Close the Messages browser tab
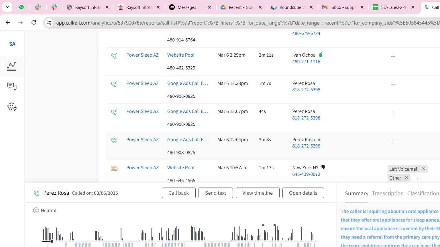The image size is (440, 247). 209,7
